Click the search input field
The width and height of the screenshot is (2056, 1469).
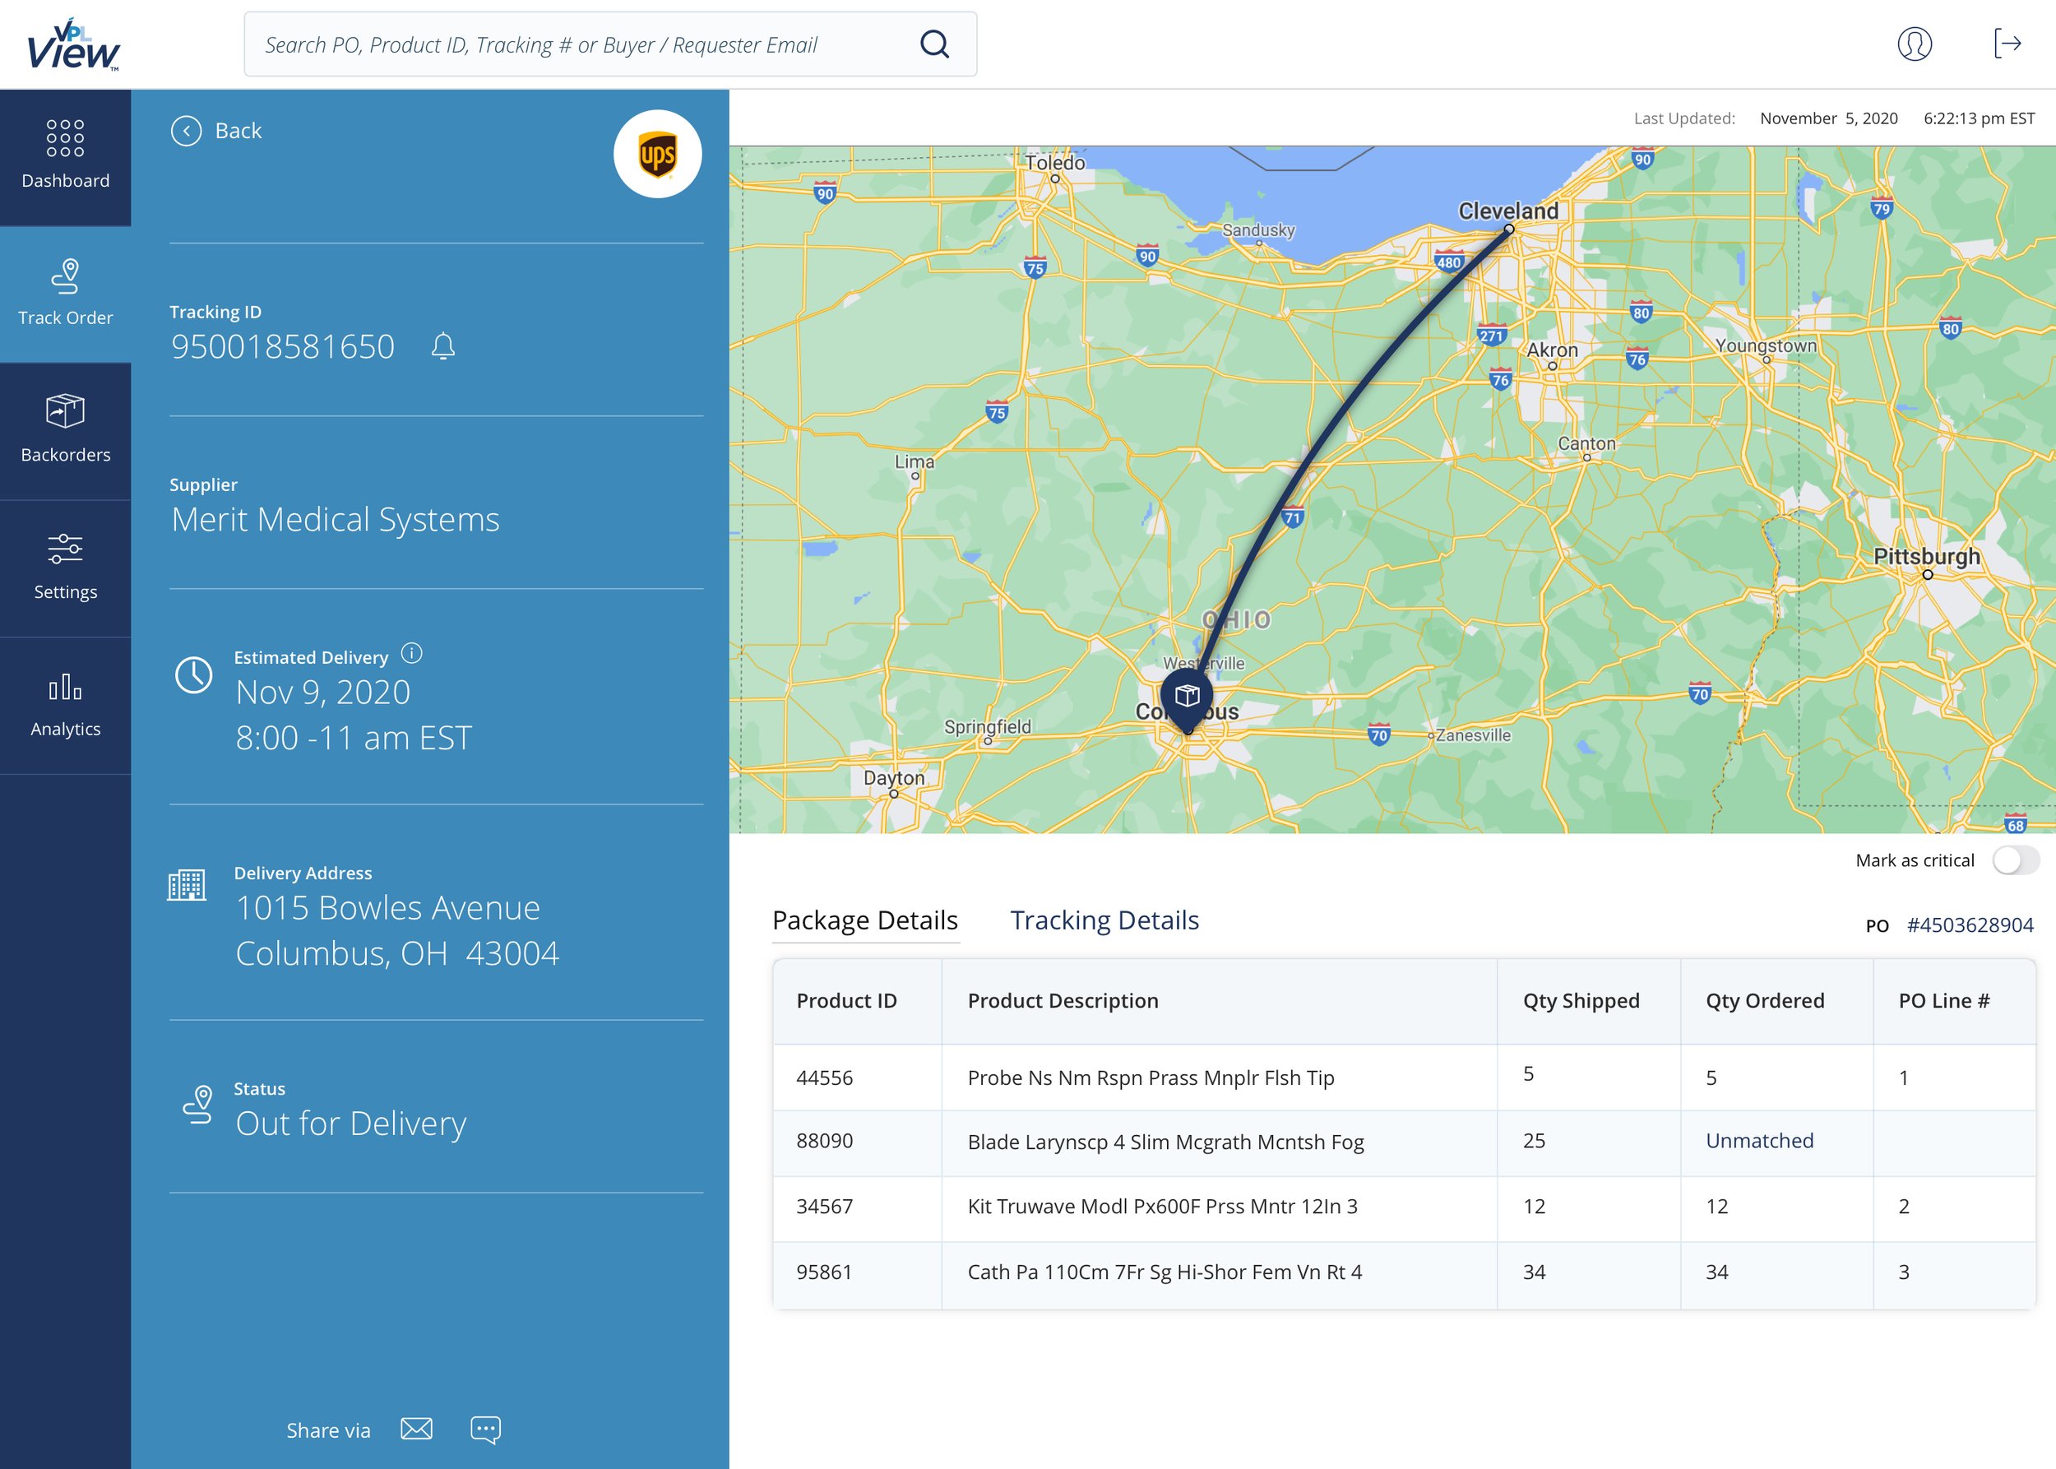pos(610,44)
